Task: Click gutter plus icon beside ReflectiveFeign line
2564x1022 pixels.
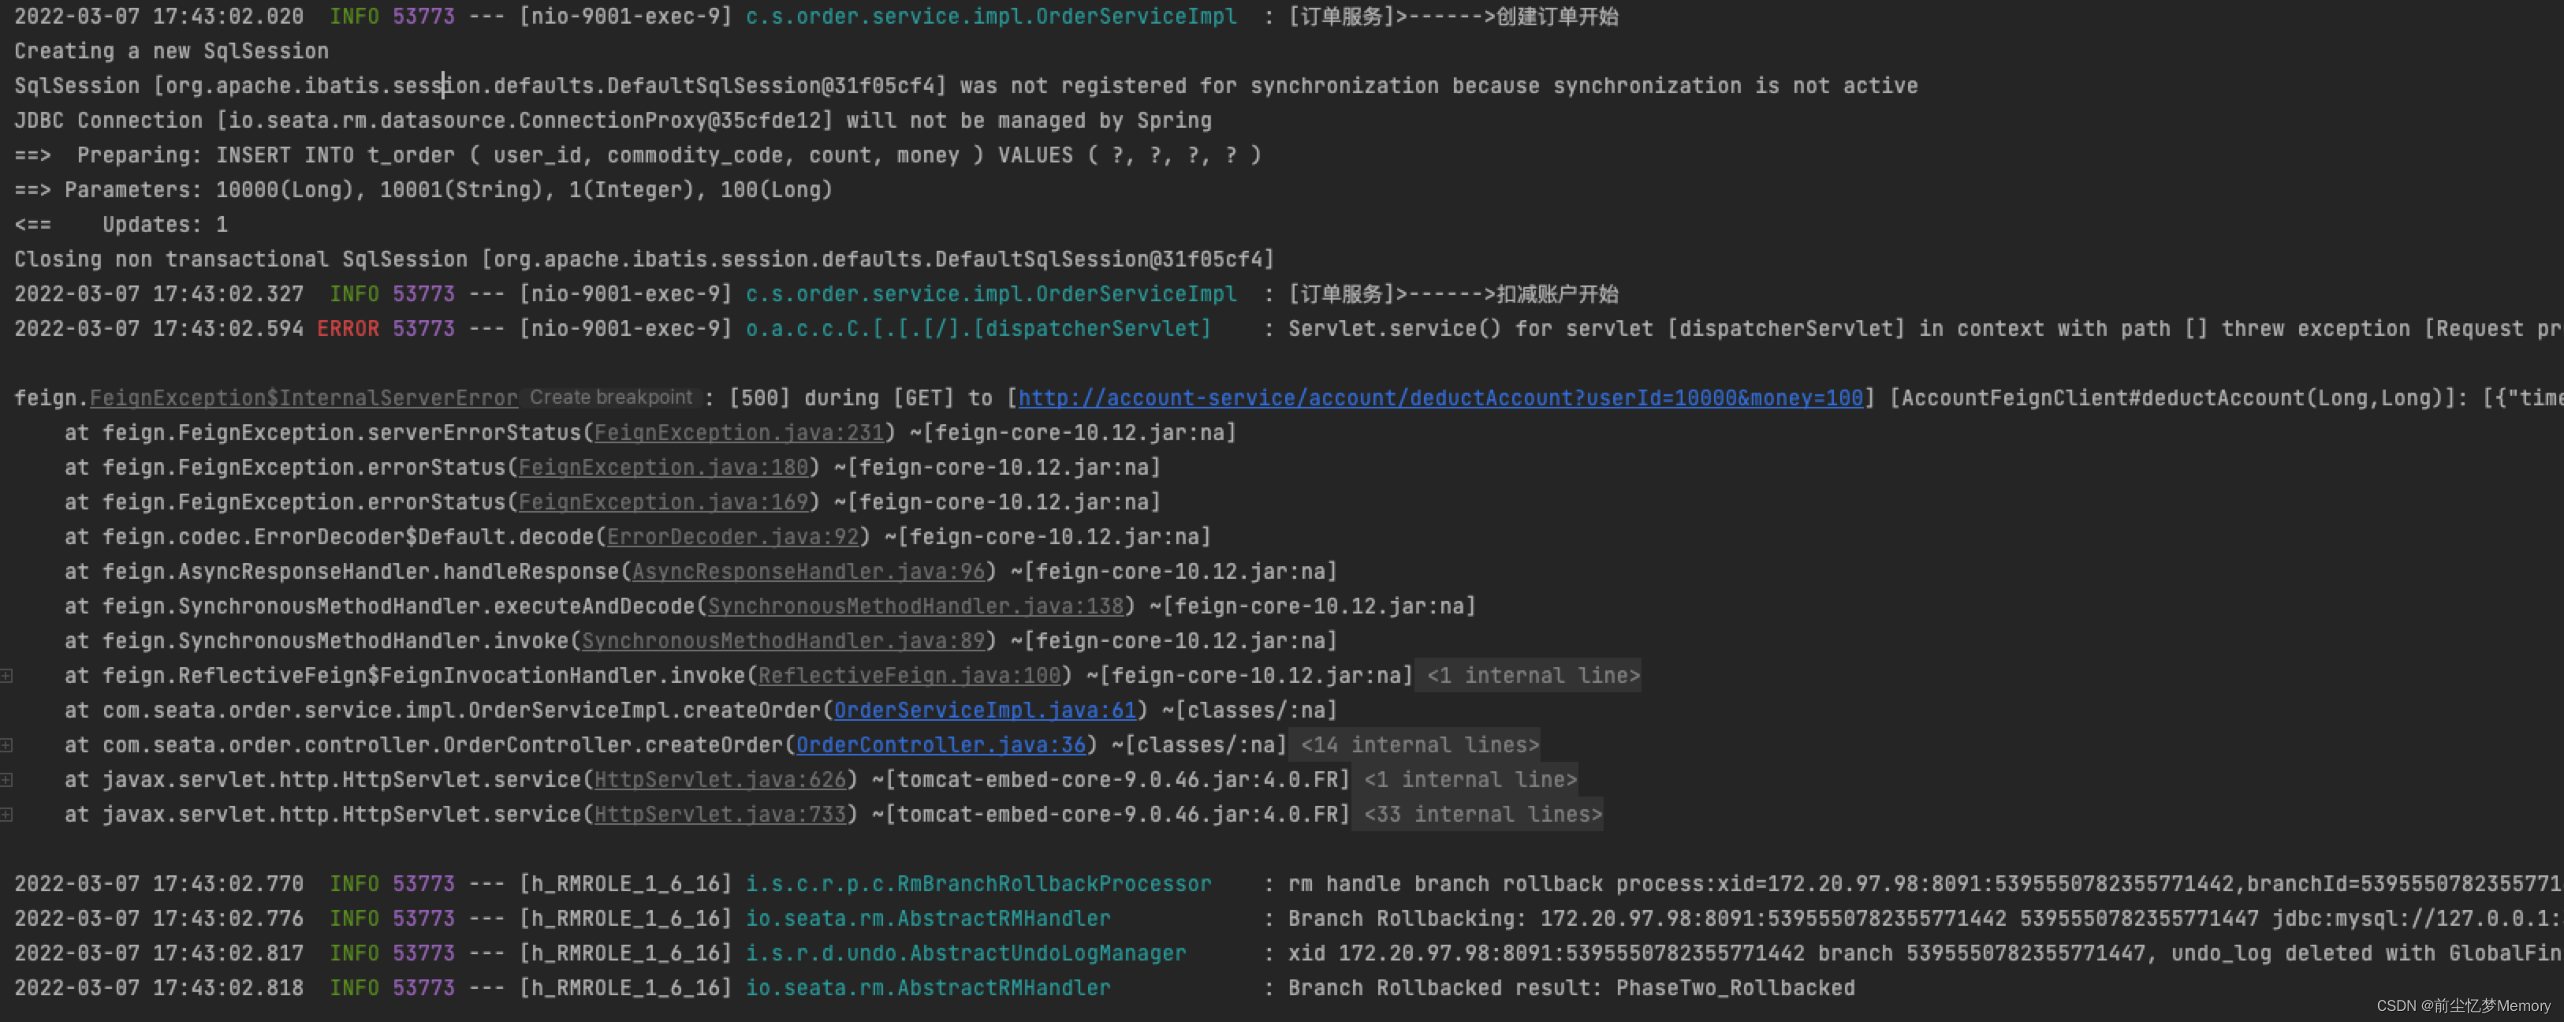Action: point(7,677)
